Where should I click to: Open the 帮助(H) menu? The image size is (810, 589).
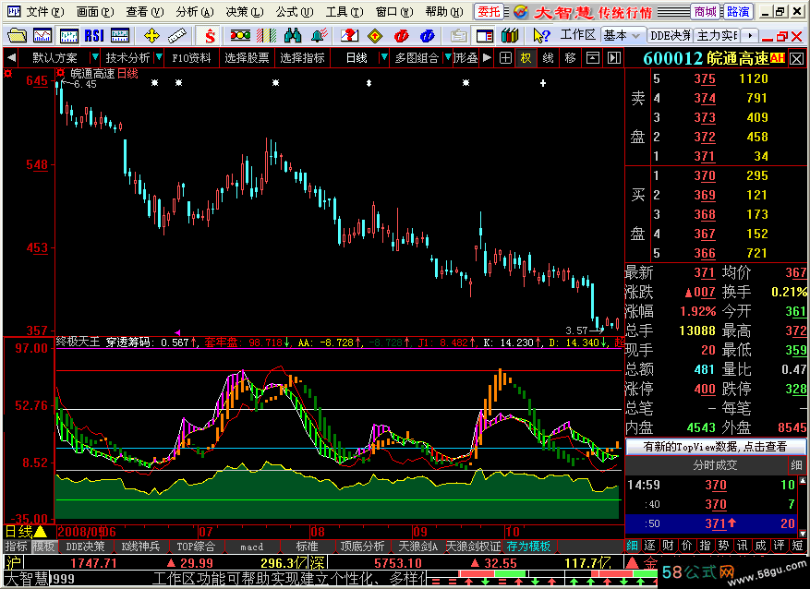pyautogui.click(x=444, y=11)
